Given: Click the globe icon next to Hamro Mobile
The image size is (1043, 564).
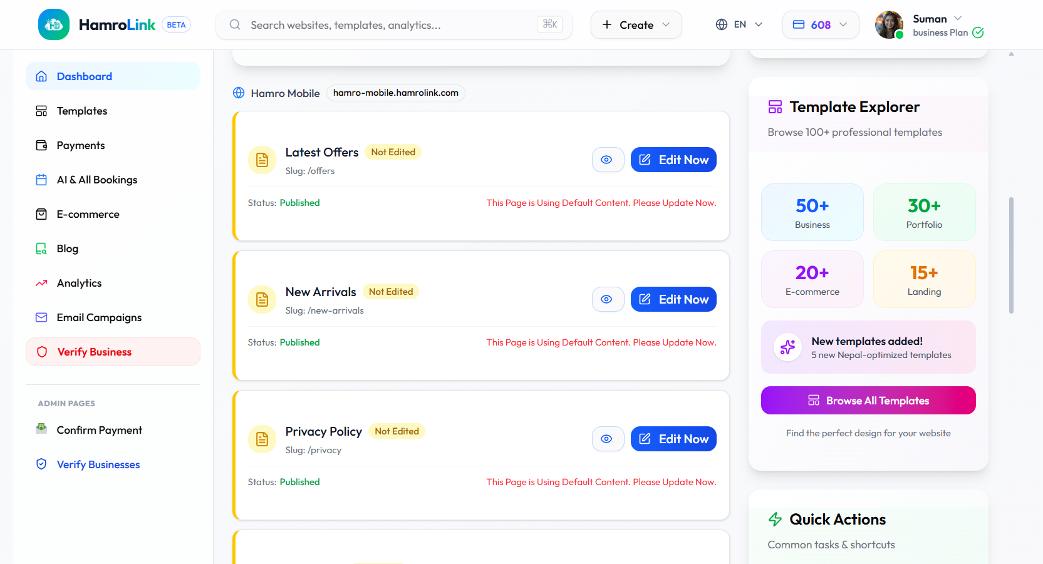Looking at the screenshot, I should point(239,93).
